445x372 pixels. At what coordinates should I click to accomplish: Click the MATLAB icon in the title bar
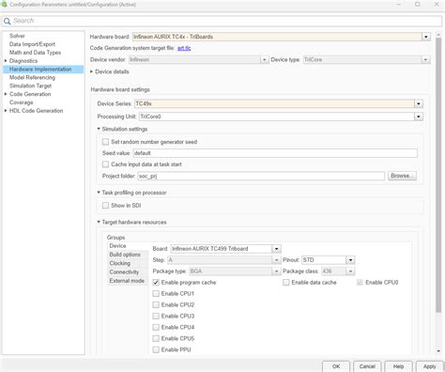click(x=4, y=4)
